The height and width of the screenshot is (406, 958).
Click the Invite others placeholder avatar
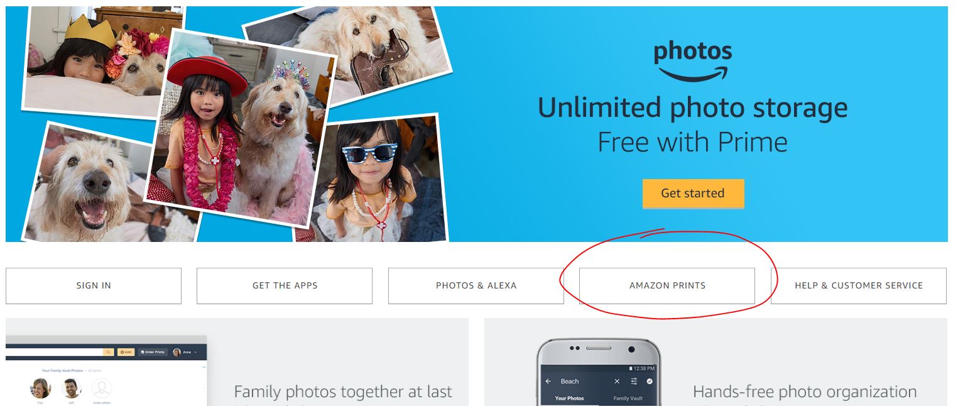102,388
